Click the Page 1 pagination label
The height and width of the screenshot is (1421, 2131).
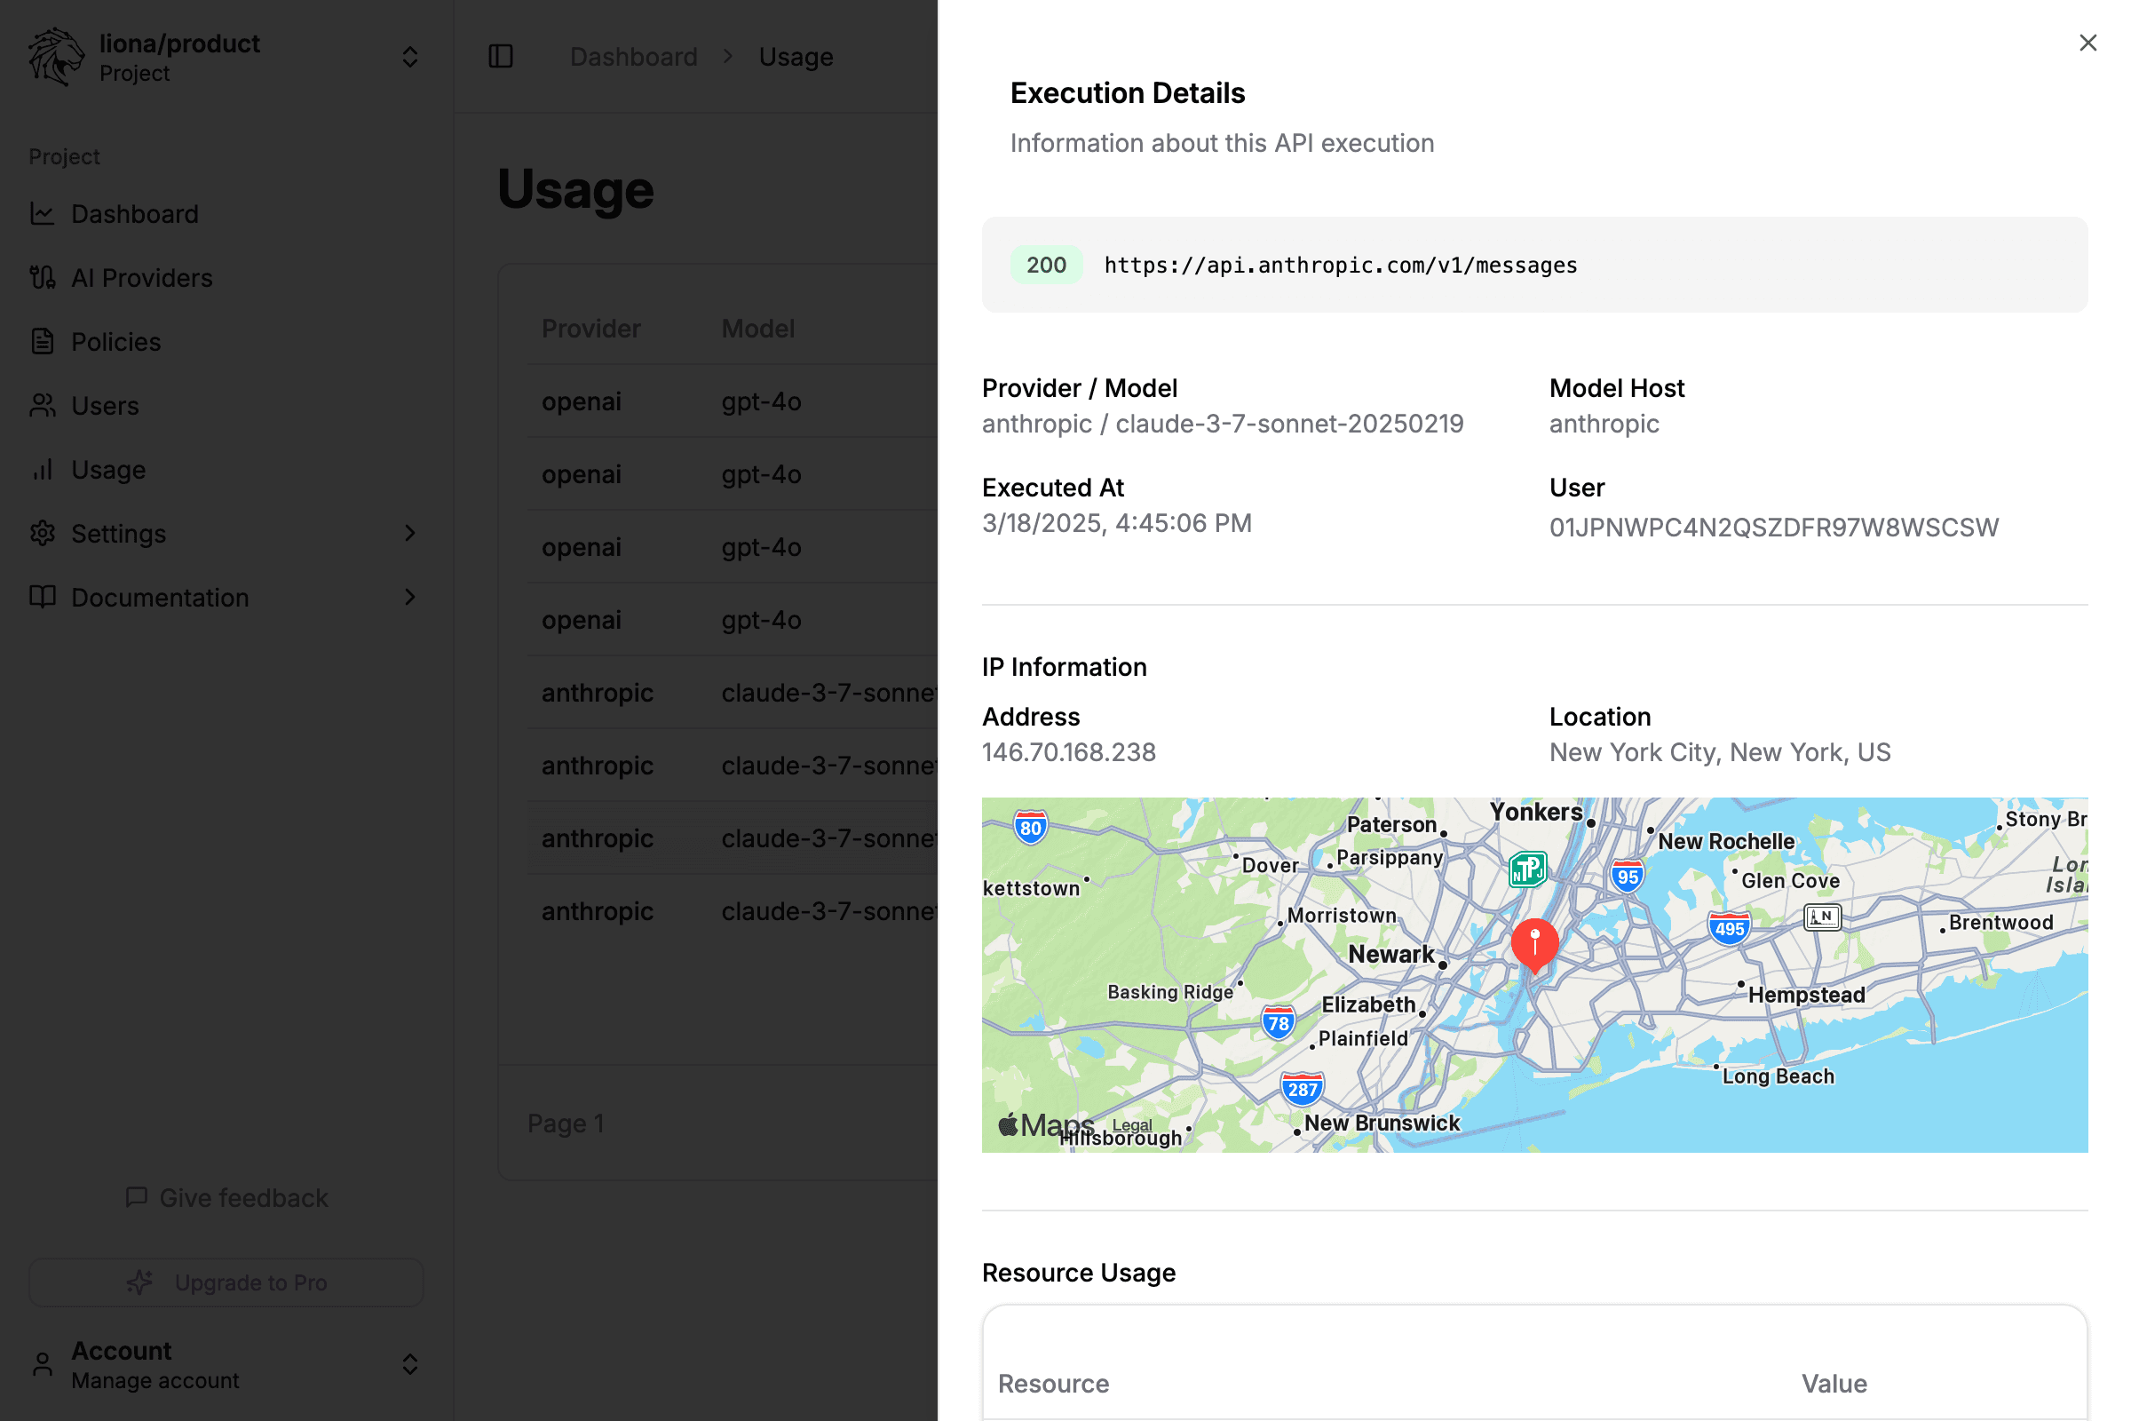(x=565, y=1123)
